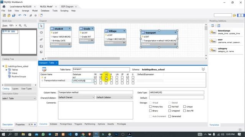Click the Table Name input field
The image size is (245, 137).
click(101, 69)
